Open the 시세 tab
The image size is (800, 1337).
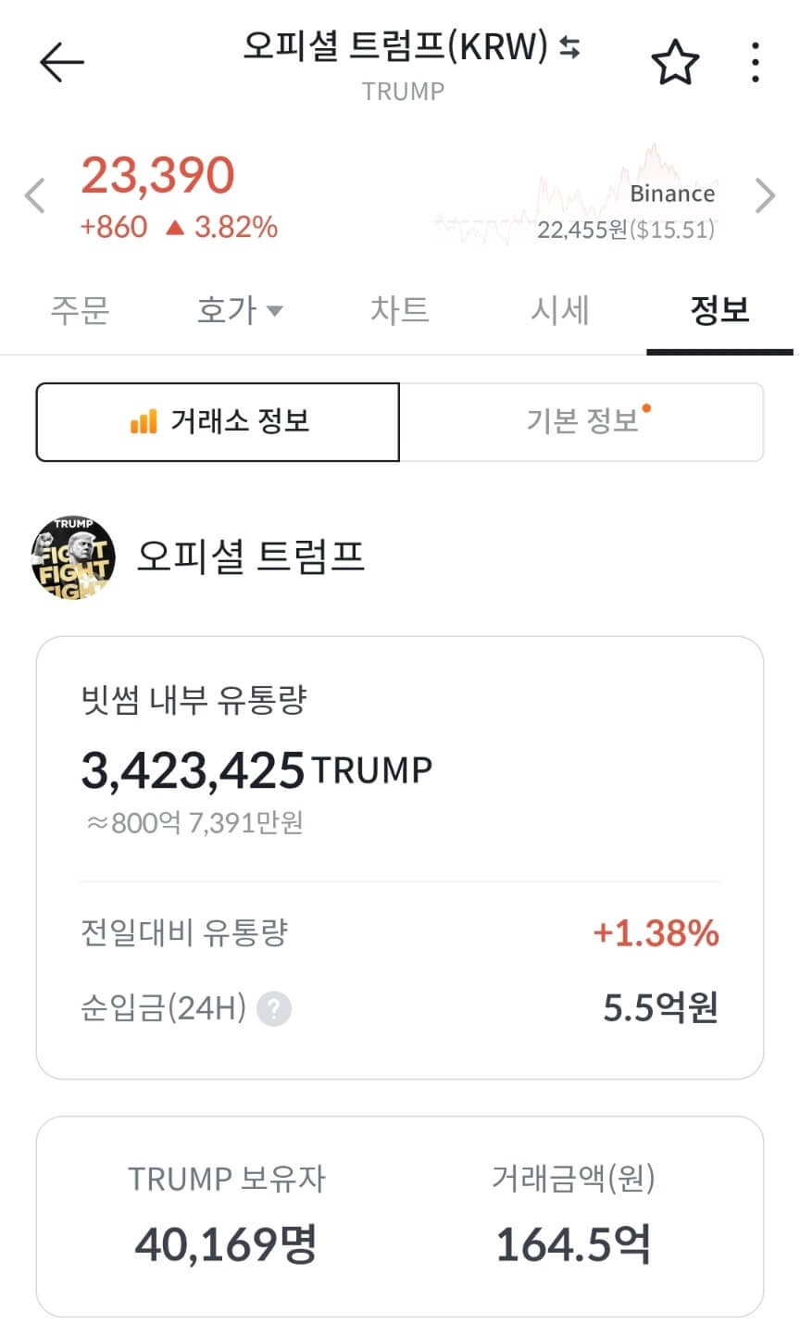tap(558, 311)
